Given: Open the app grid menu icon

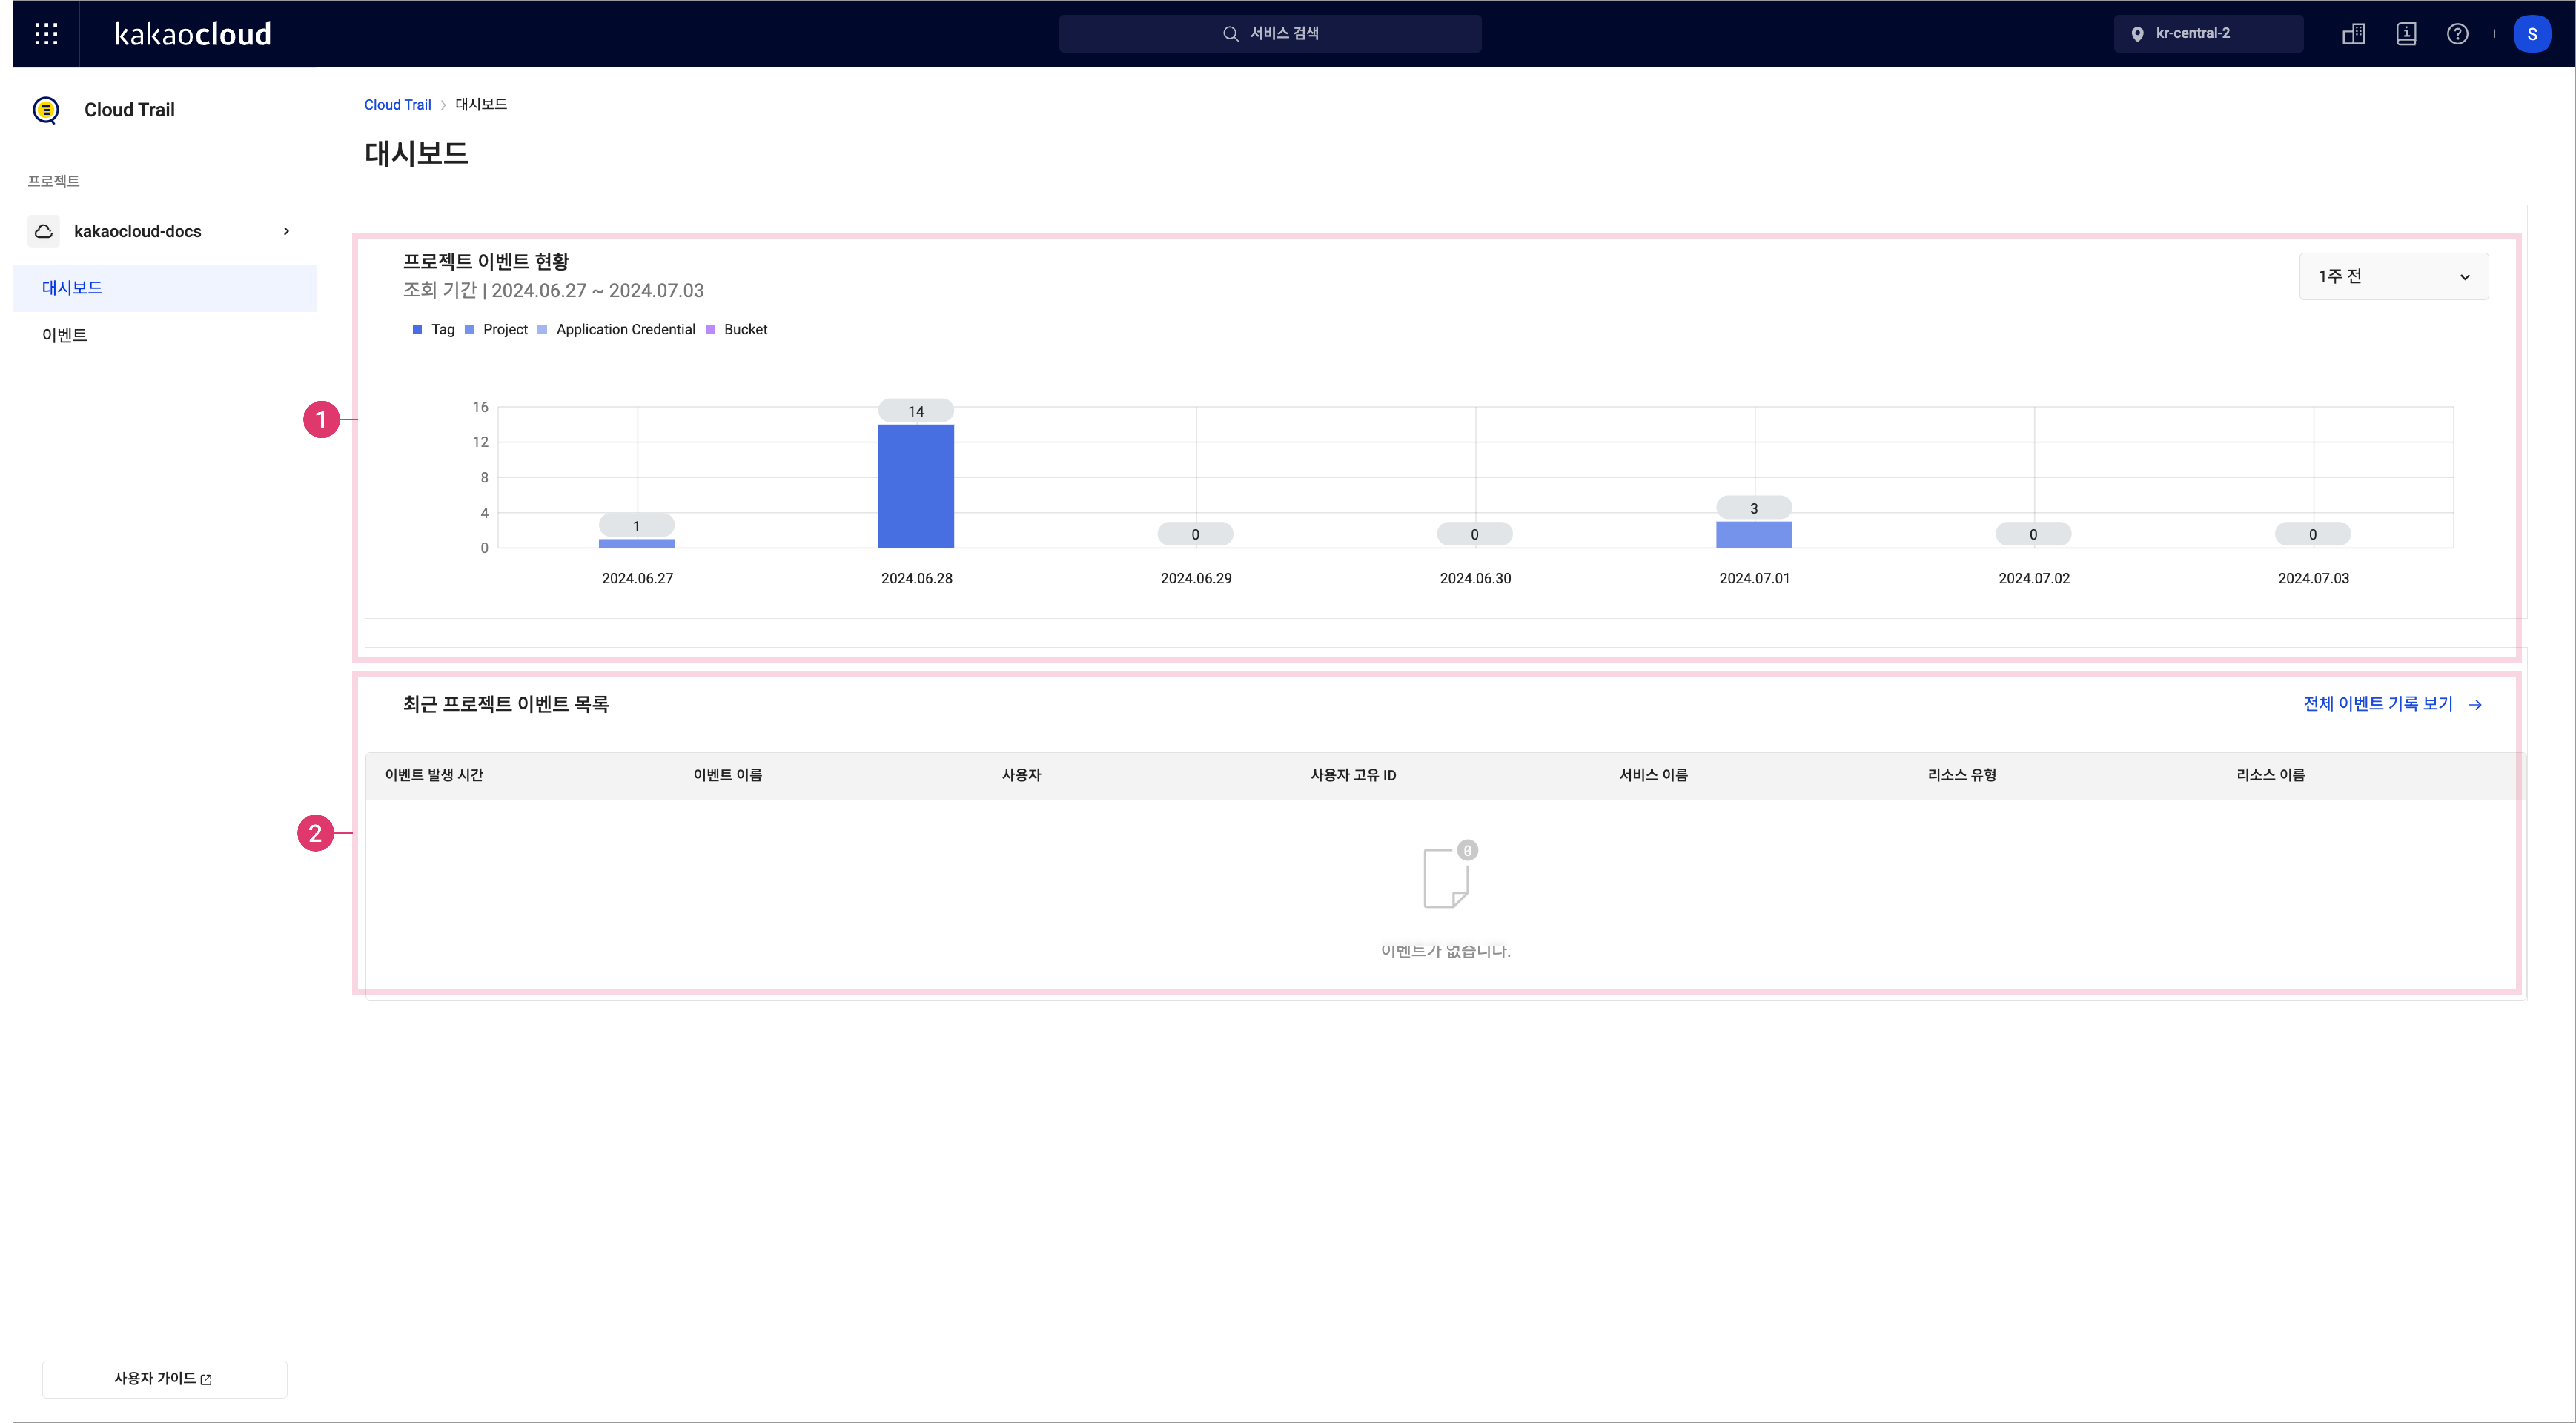Looking at the screenshot, I should click(x=46, y=34).
